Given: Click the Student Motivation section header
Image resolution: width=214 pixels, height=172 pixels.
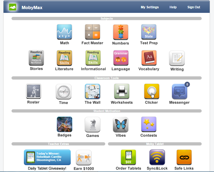Looking at the screenshot, I should tap(107, 111).
